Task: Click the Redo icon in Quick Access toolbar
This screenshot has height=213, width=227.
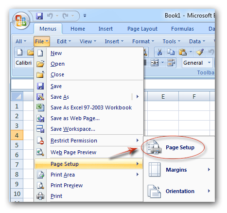Action: pyautogui.click(x=66, y=16)
